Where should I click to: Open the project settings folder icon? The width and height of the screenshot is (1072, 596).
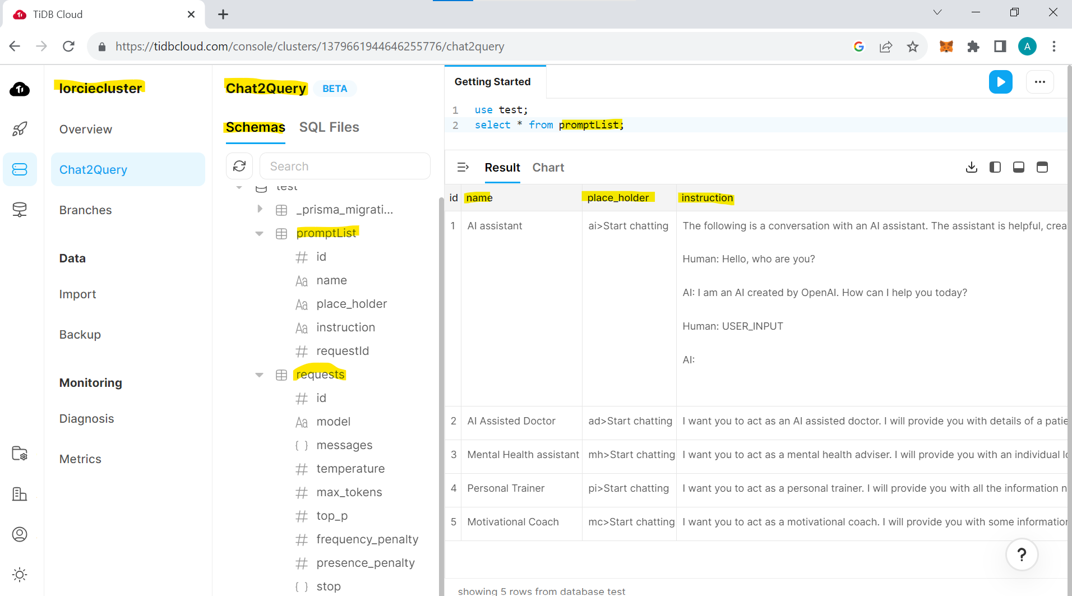[20, 454]
